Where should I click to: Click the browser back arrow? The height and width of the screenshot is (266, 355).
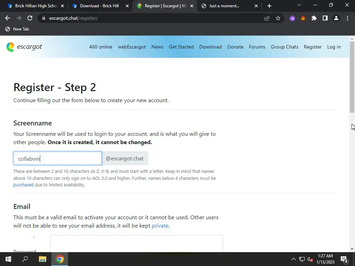tap(8, 18)
